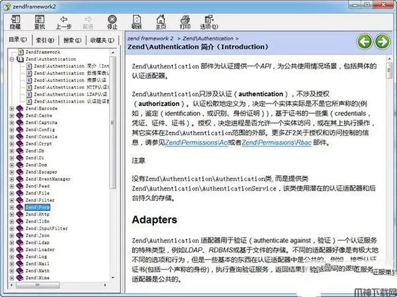
Task: Expand the Zend\Di tree node
Action: [x=12, y=158]
